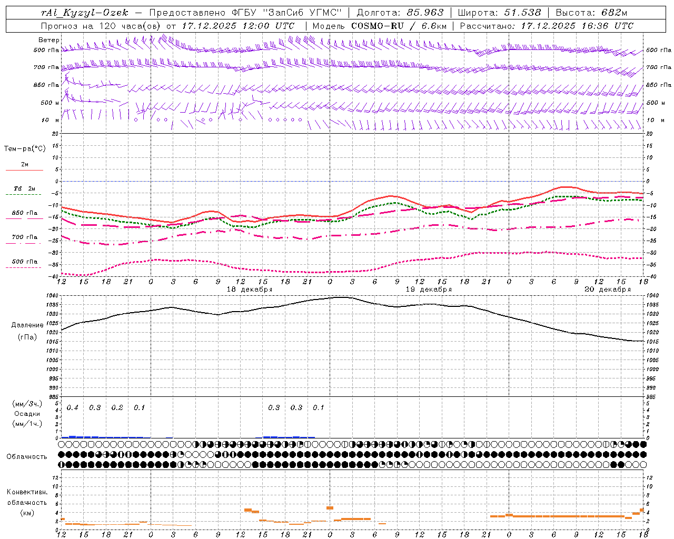This screenshot has width=674, height=539.
Task: Click the (мм/1ч.) precipitation unit label
Action: [27, 423]
